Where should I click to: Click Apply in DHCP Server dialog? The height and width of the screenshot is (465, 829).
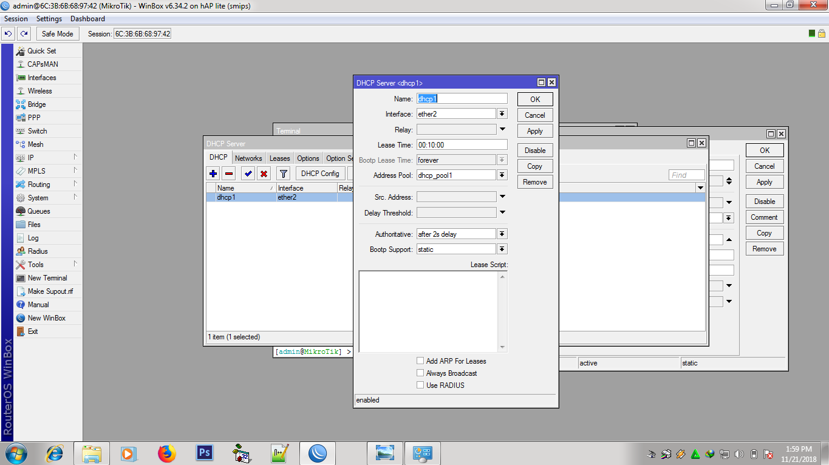point(535,131)
